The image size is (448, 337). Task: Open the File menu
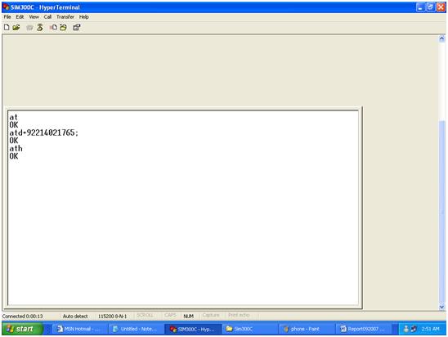click(x=7, y=17)
